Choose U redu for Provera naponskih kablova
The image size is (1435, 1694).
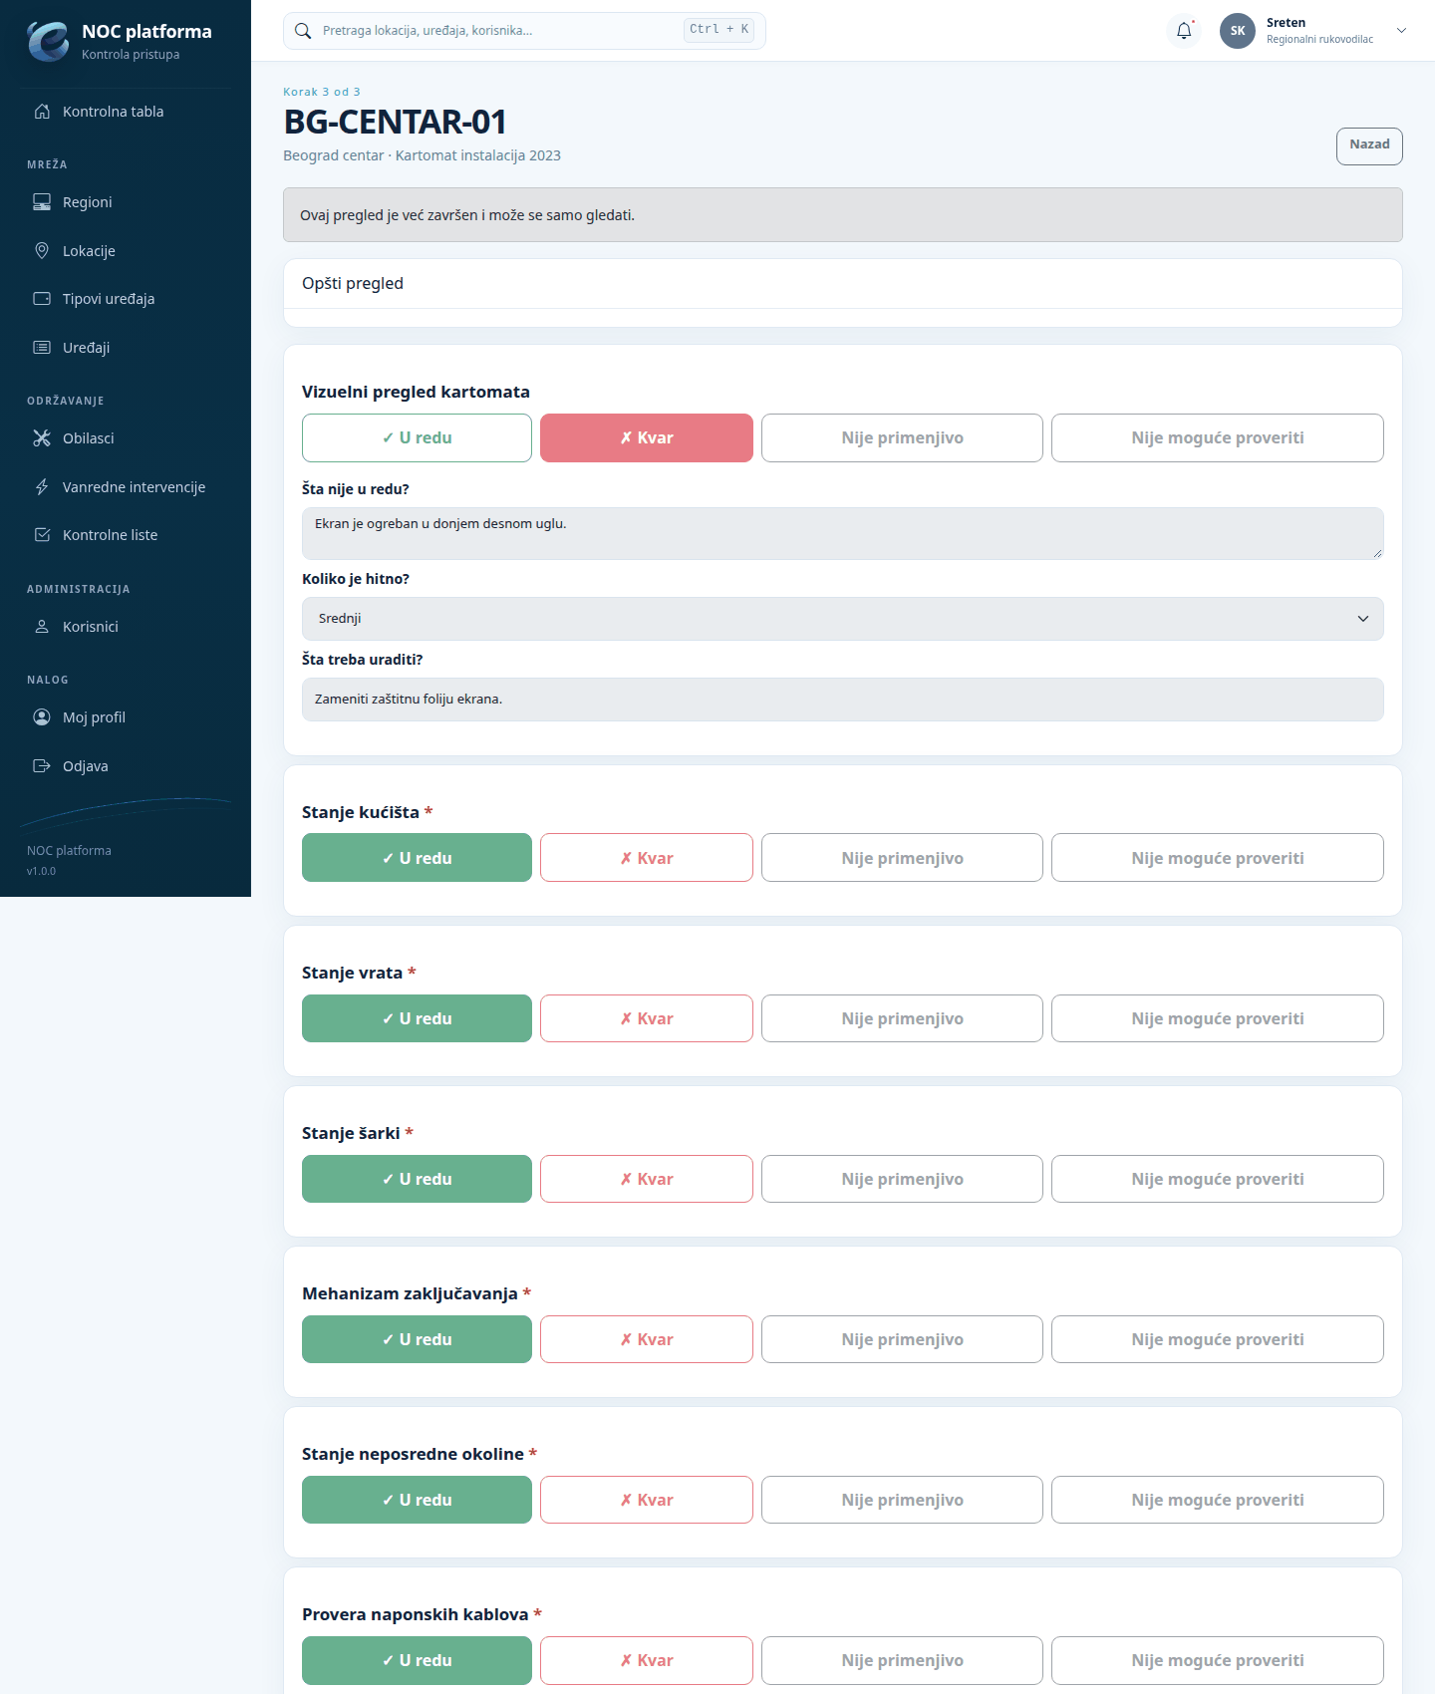pos(417,1660)
